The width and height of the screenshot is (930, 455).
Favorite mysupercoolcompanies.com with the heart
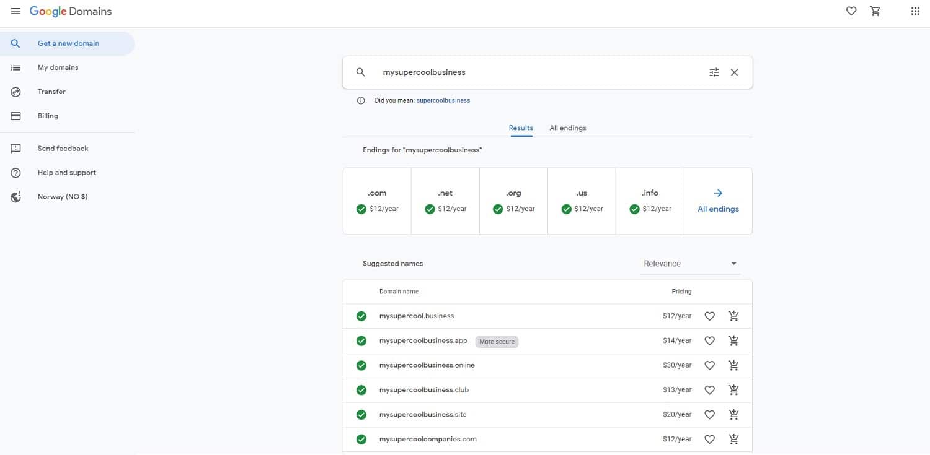tap(709, 439)
